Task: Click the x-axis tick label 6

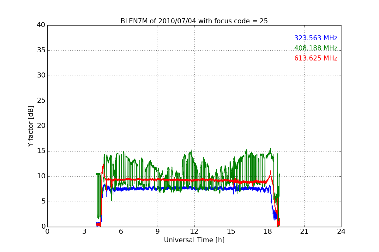Action: (121, 231)
